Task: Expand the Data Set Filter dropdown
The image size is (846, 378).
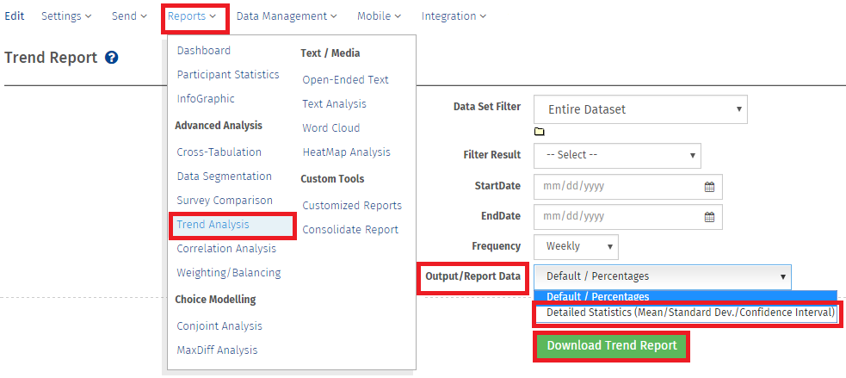Action: pyautogui.click(x=640, y=109)
